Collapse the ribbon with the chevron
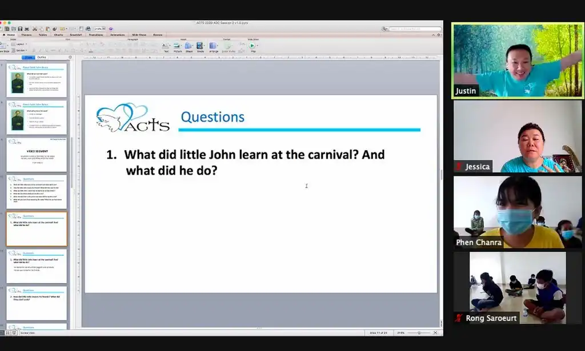The image size is (585, 351). coord(433,35)
